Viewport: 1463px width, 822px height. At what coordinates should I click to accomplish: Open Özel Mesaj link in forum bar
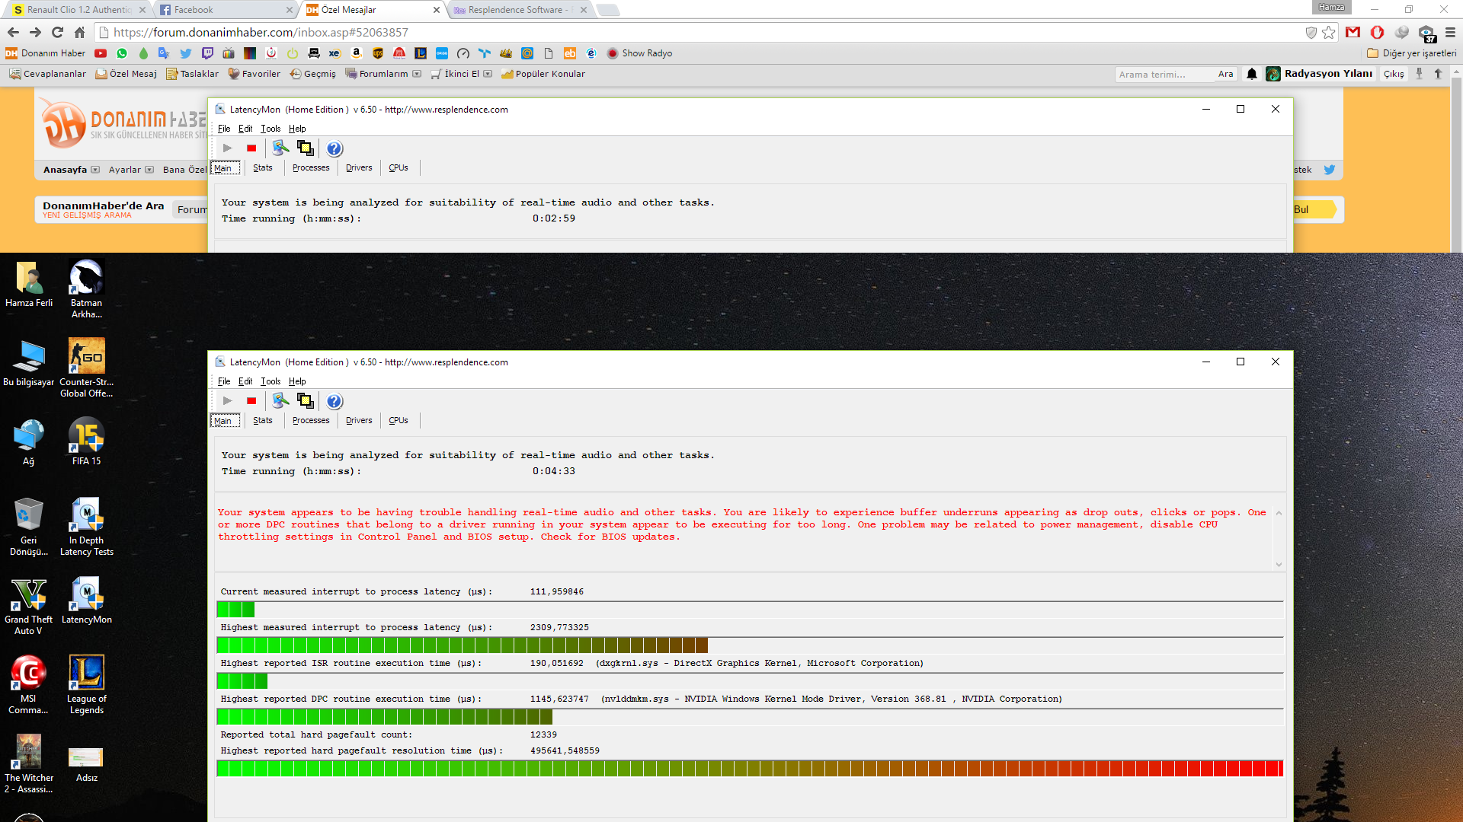(x=126, y=74)
